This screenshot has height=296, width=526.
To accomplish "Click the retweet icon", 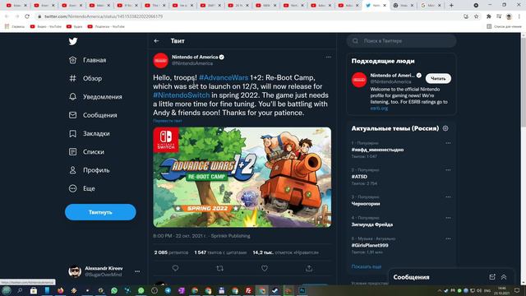I will click(x=219, y=268).
